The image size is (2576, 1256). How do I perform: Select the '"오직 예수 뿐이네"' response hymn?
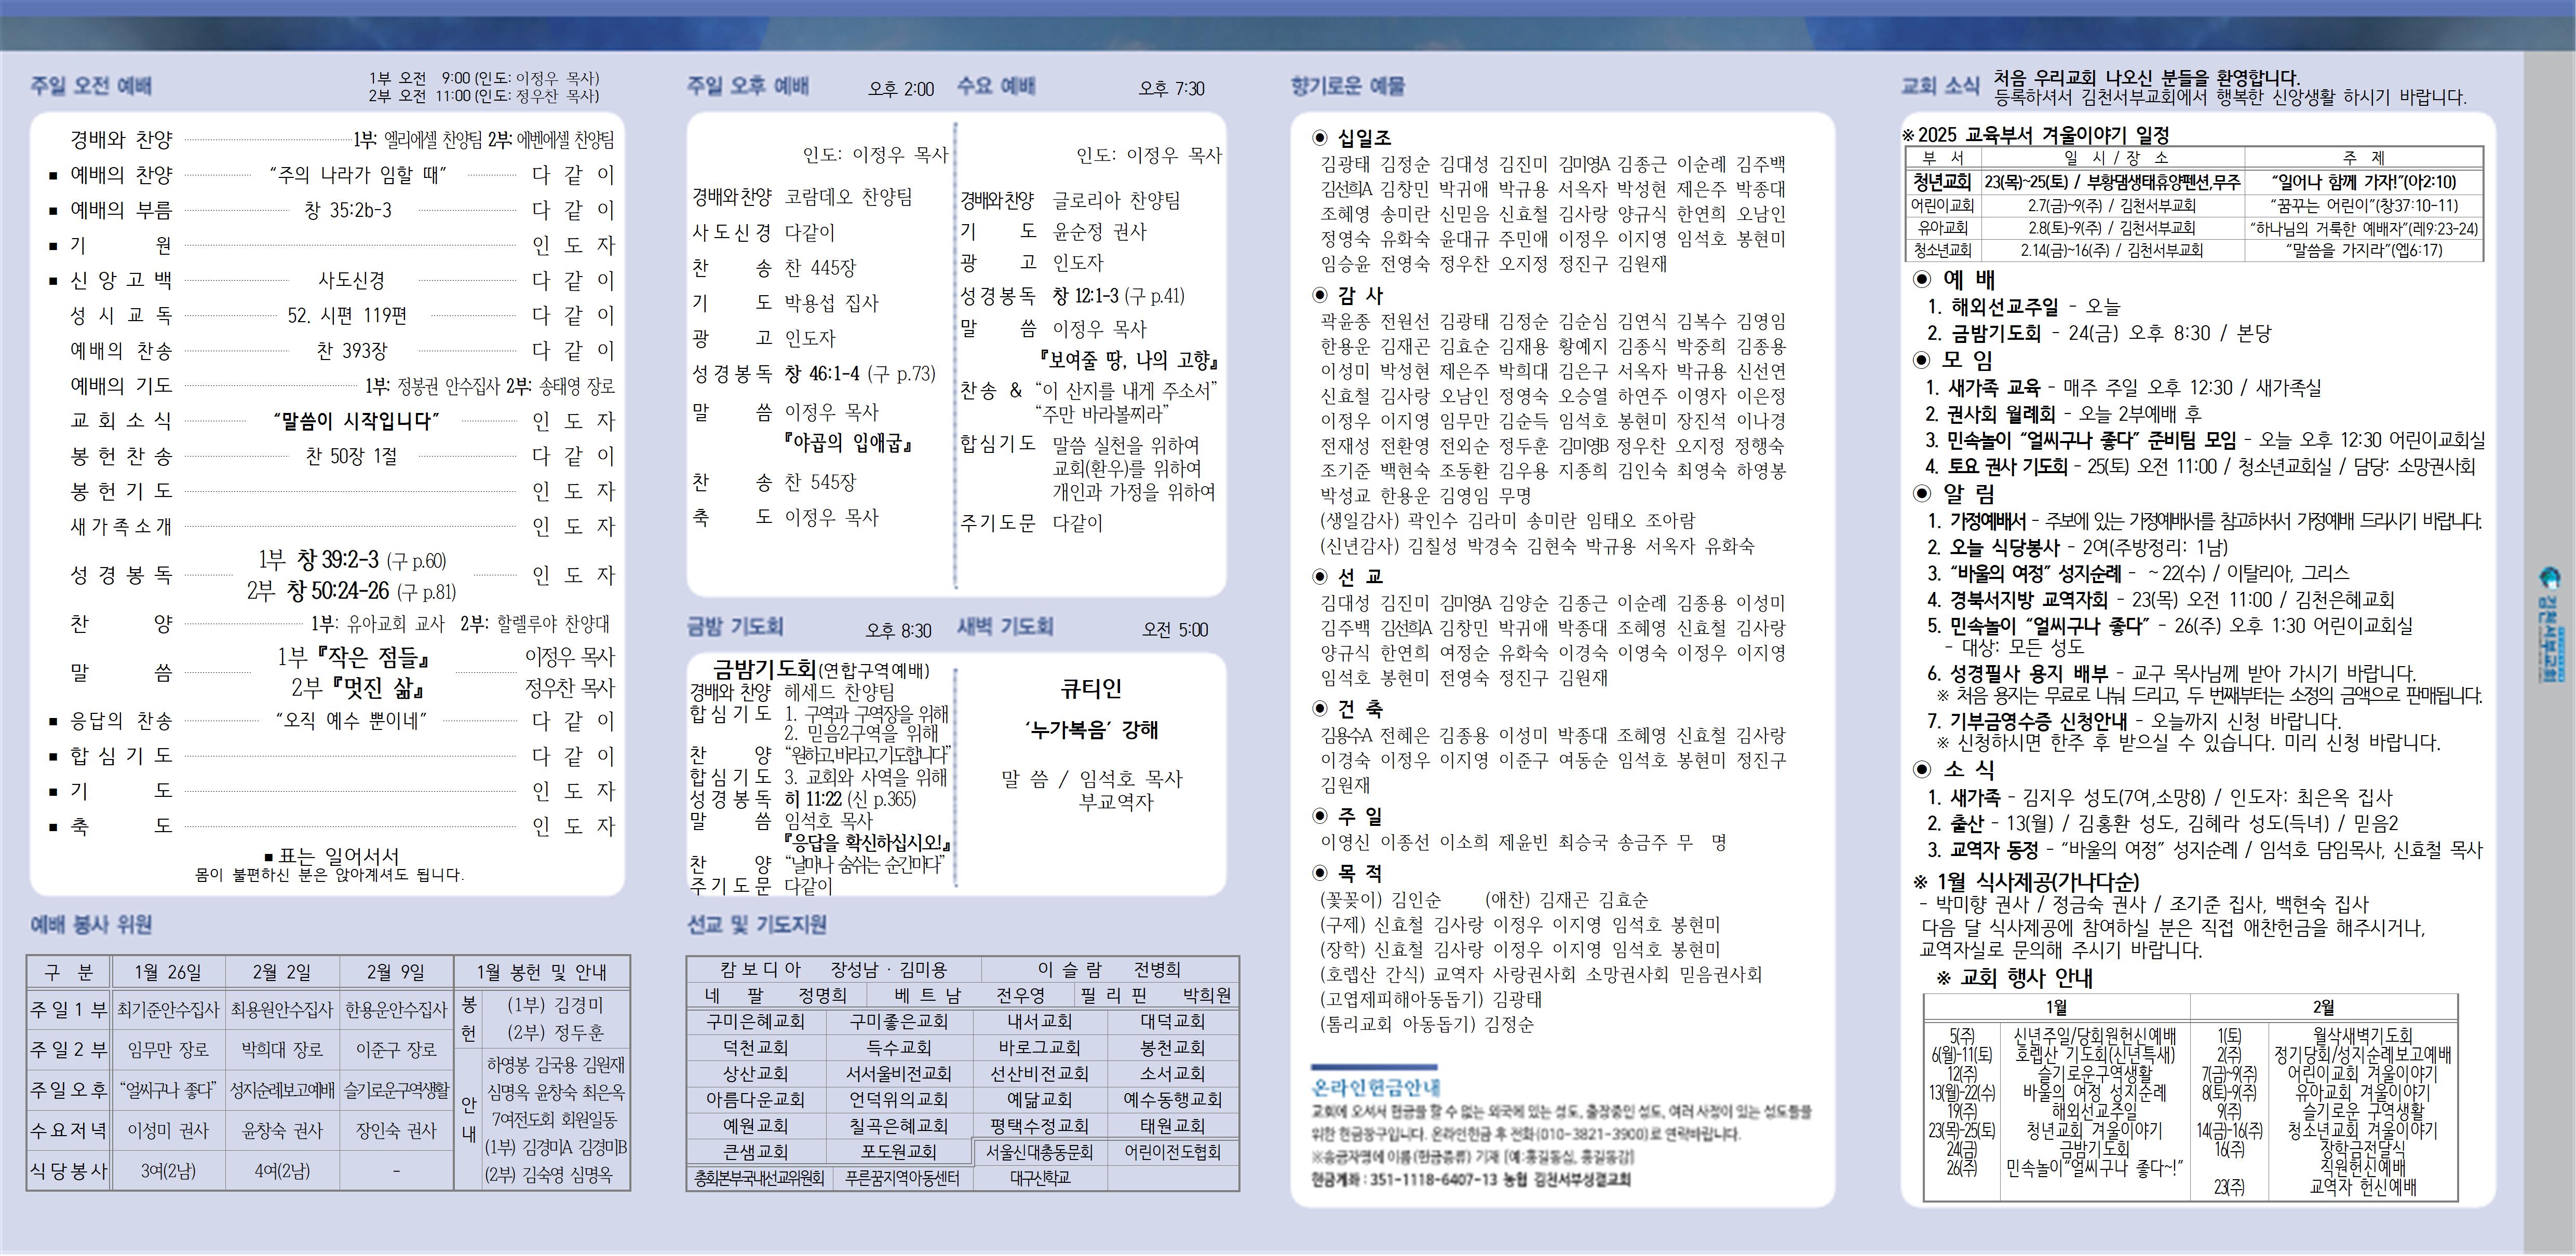pos(351,721)
